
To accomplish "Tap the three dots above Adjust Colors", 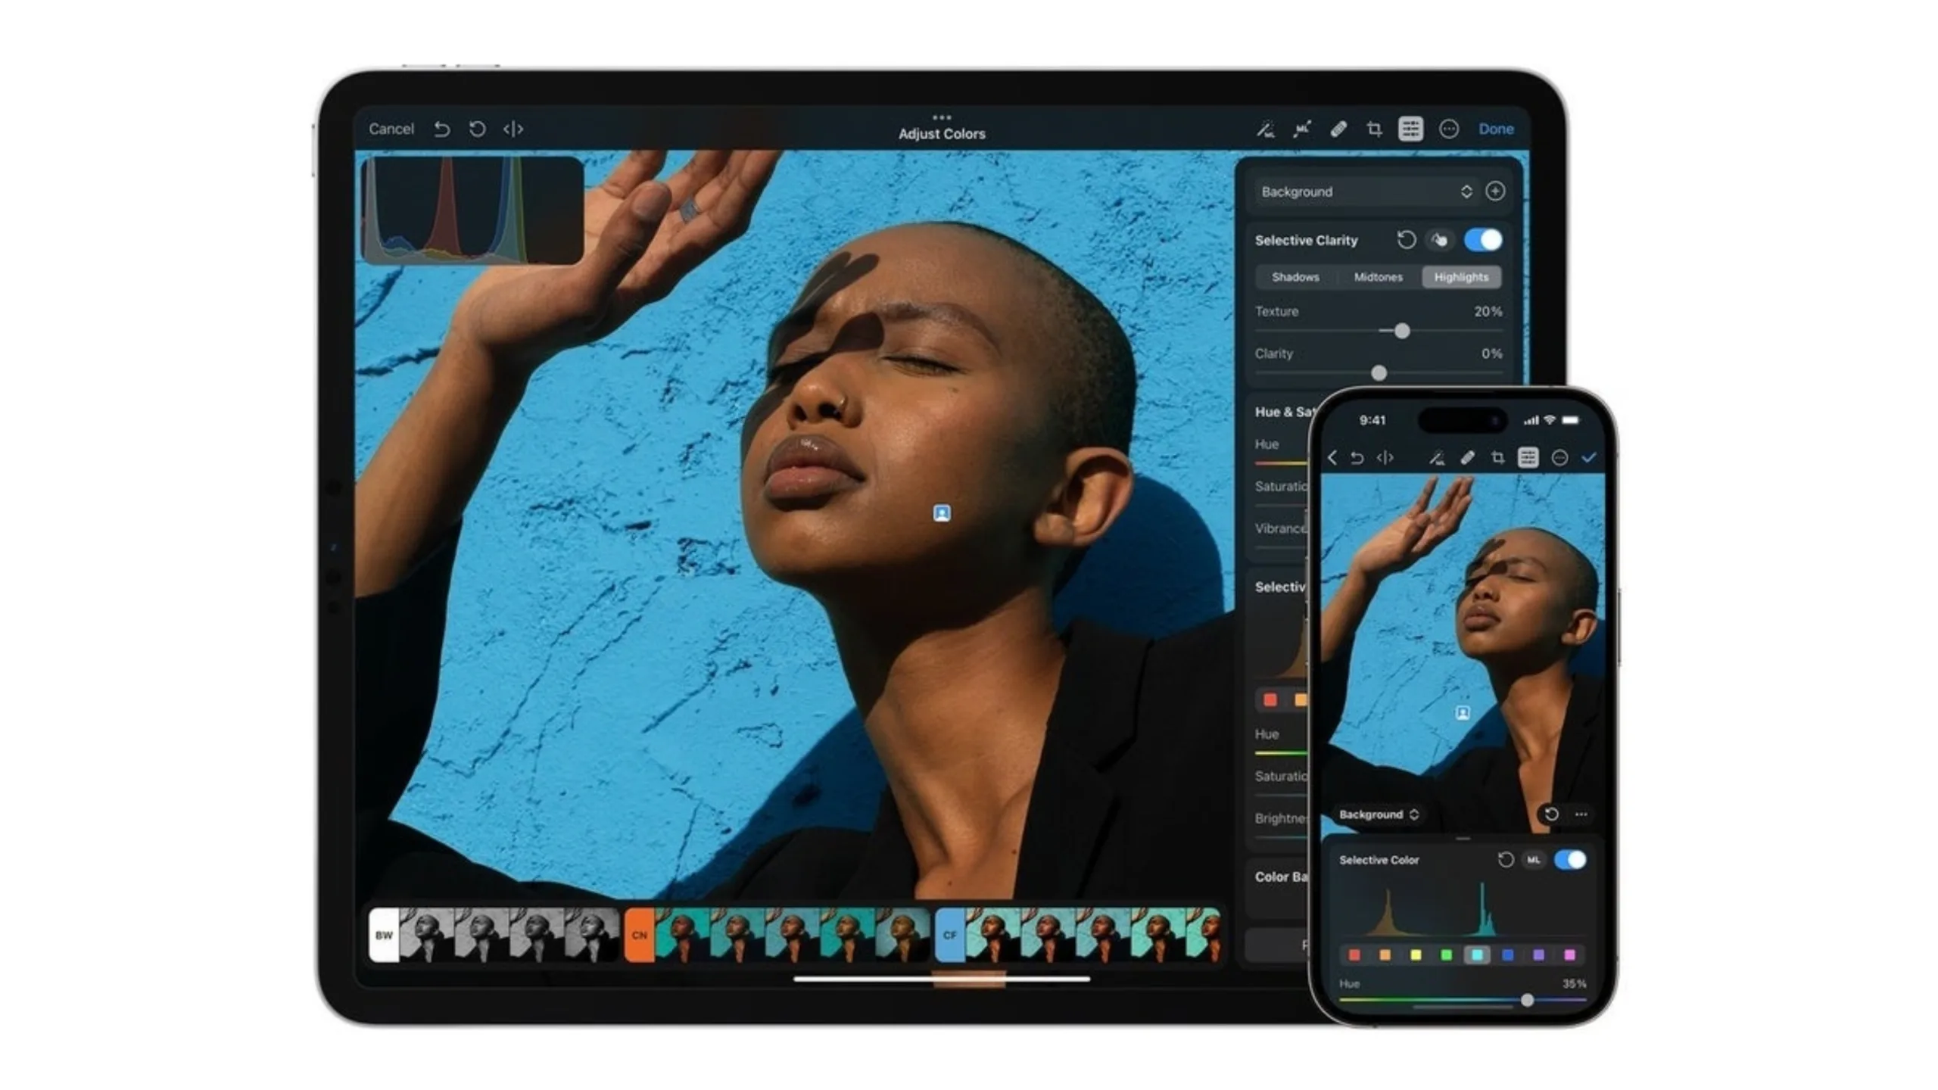I will (x=942, y=117).
